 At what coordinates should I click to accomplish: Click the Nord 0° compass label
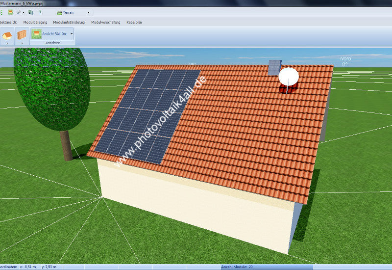(x=346, y=61)
